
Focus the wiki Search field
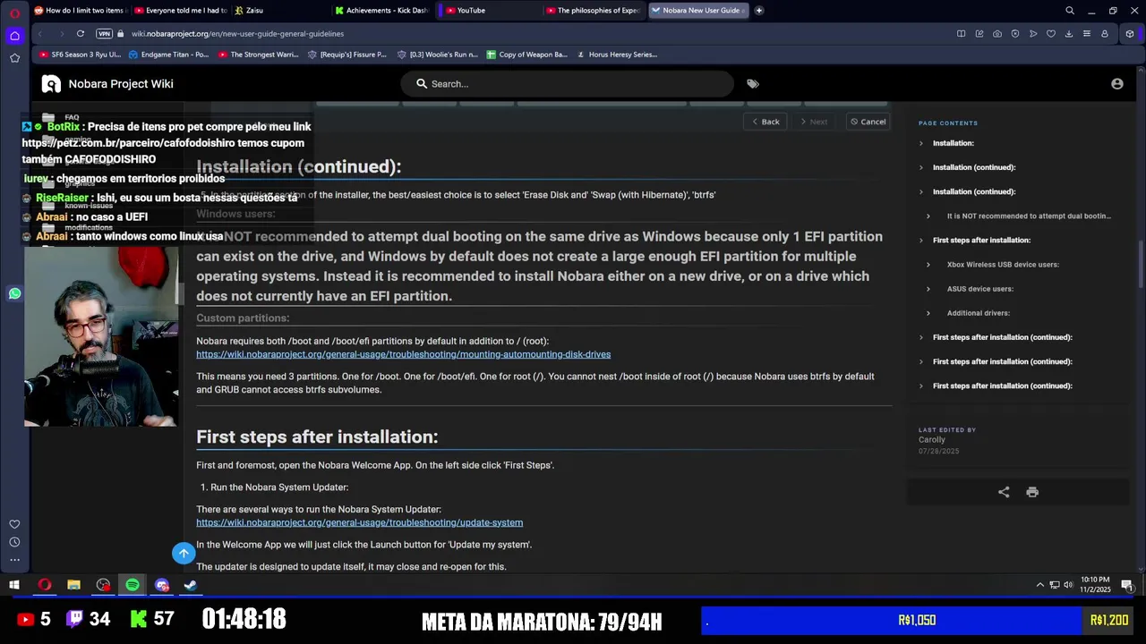click(x=567, y=83)
